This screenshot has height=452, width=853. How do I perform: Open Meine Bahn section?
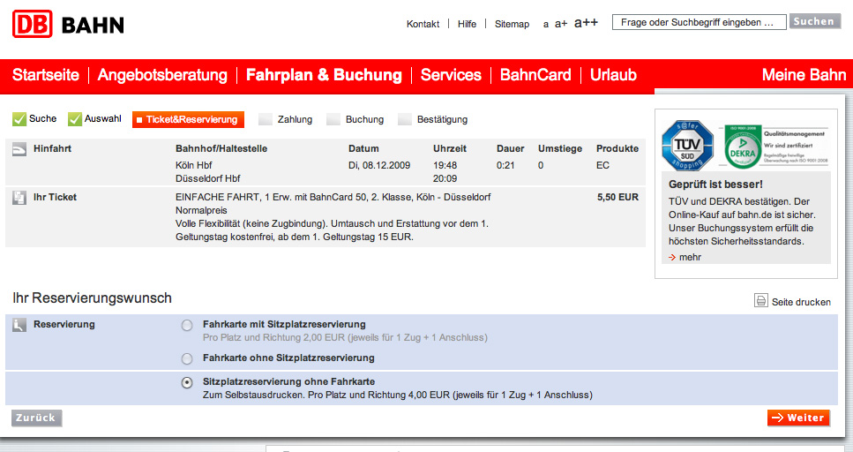[804, 75]
